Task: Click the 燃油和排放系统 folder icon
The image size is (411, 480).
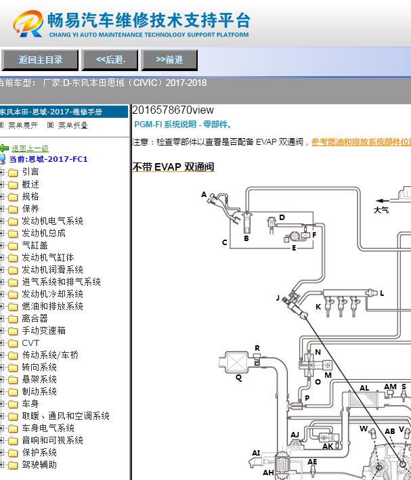Action: click(13, 307)
